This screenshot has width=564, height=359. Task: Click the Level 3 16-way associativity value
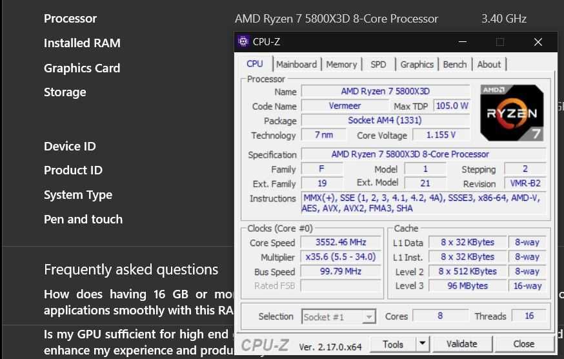click(x=527, y=286)
